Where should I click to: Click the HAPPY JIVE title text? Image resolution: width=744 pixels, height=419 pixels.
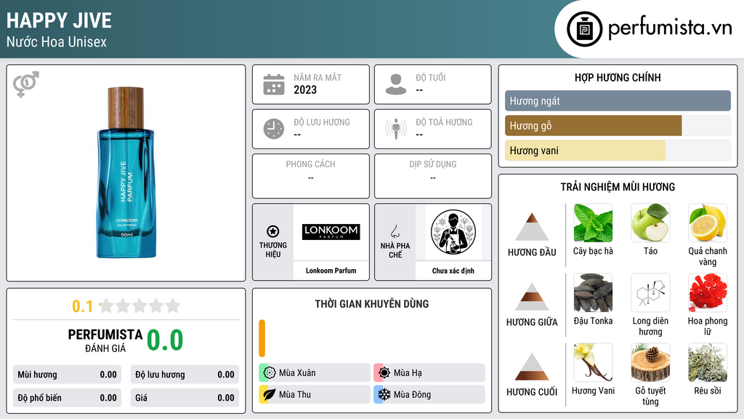pos(60,20)
